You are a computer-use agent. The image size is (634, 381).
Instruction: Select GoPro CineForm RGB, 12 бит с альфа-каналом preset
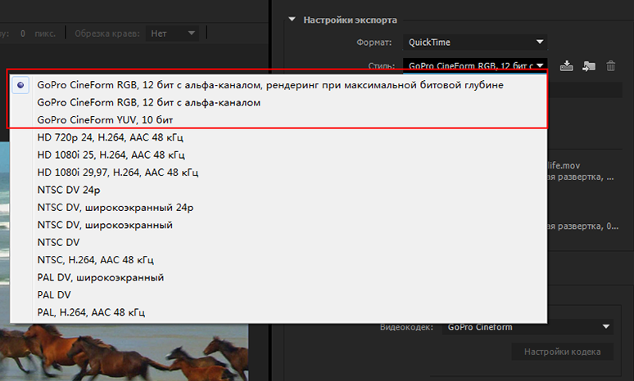click(x=279, y=102)
